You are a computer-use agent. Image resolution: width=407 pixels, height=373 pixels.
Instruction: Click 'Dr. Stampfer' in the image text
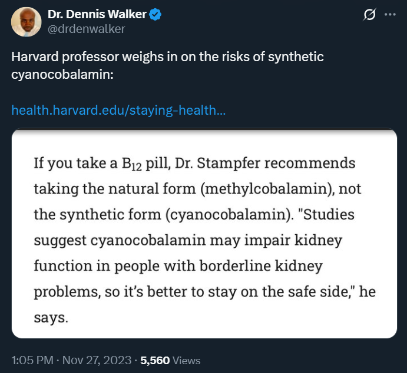pyautogui.click(x=217, y=163)
